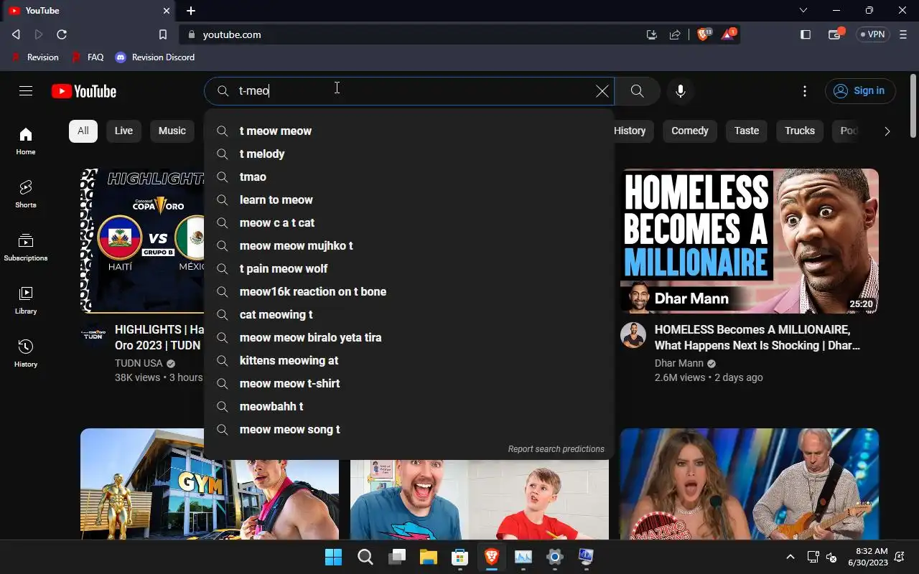Choose suggestion 'meow meow t-shirt'
This screenshot has height=574, width=919.
[x=409, y=383]
